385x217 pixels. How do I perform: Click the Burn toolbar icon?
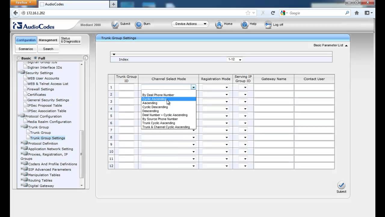[x=139, y=25]
